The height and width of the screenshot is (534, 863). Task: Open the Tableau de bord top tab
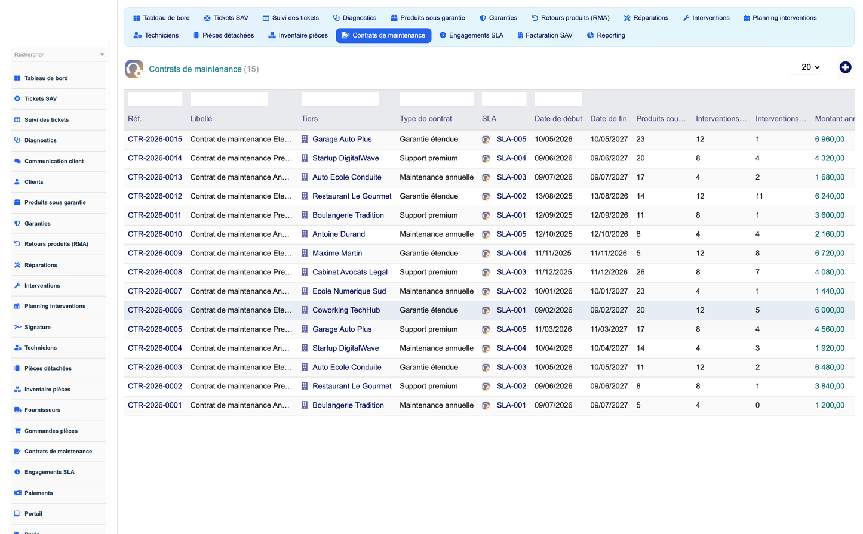tap(161, 18)
